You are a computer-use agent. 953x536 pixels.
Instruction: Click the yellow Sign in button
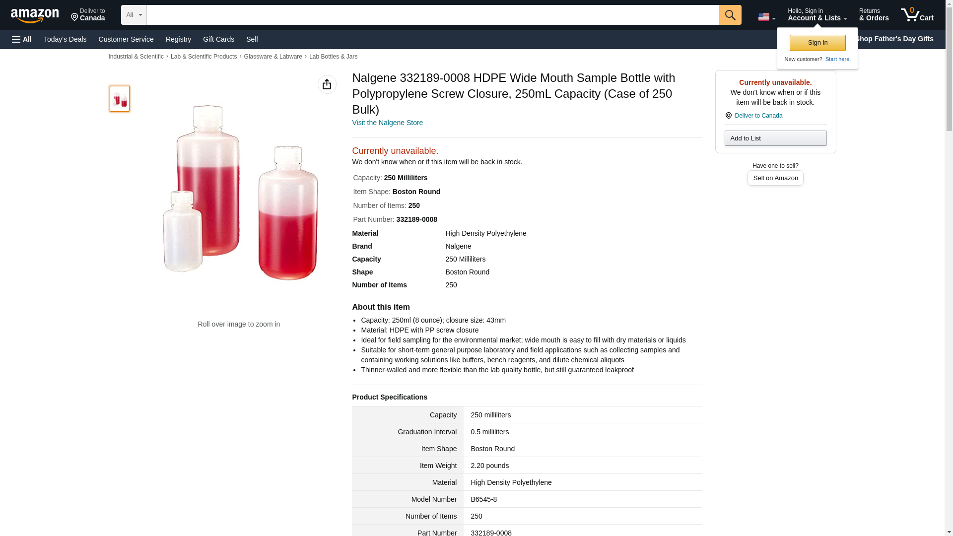(817, 43)
